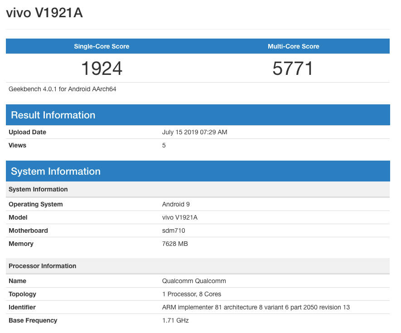Screen dimensions: 401x333
Task: Select the July 15 2019 07:29 AM value
Action: pyautogui.click(x=195, y=132)
